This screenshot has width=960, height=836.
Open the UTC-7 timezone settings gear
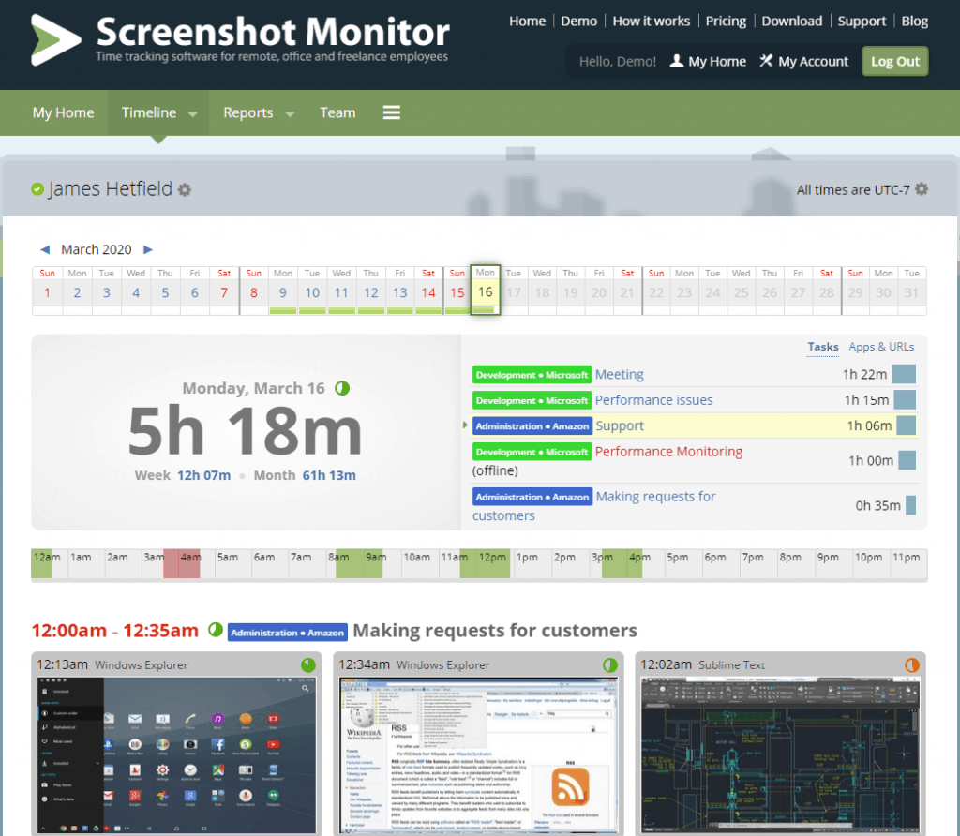point(920,189)
